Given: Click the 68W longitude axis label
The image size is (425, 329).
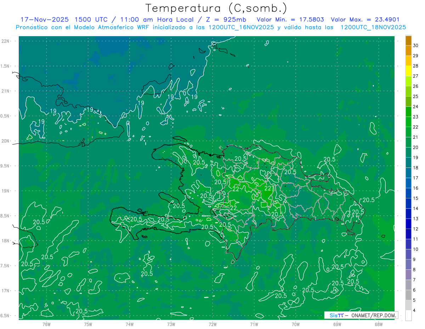Looking at the screenshot, I should (379, 324).
